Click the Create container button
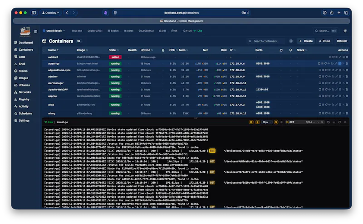 click(x=306, y=41)
